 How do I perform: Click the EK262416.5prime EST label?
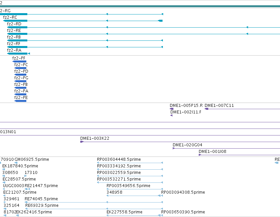click(34, 212)
